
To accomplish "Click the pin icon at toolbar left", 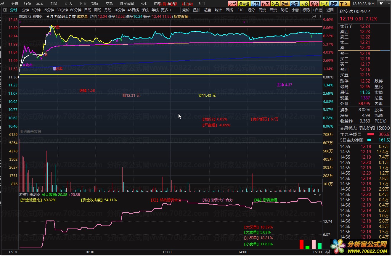I will (x=4, y=10).
